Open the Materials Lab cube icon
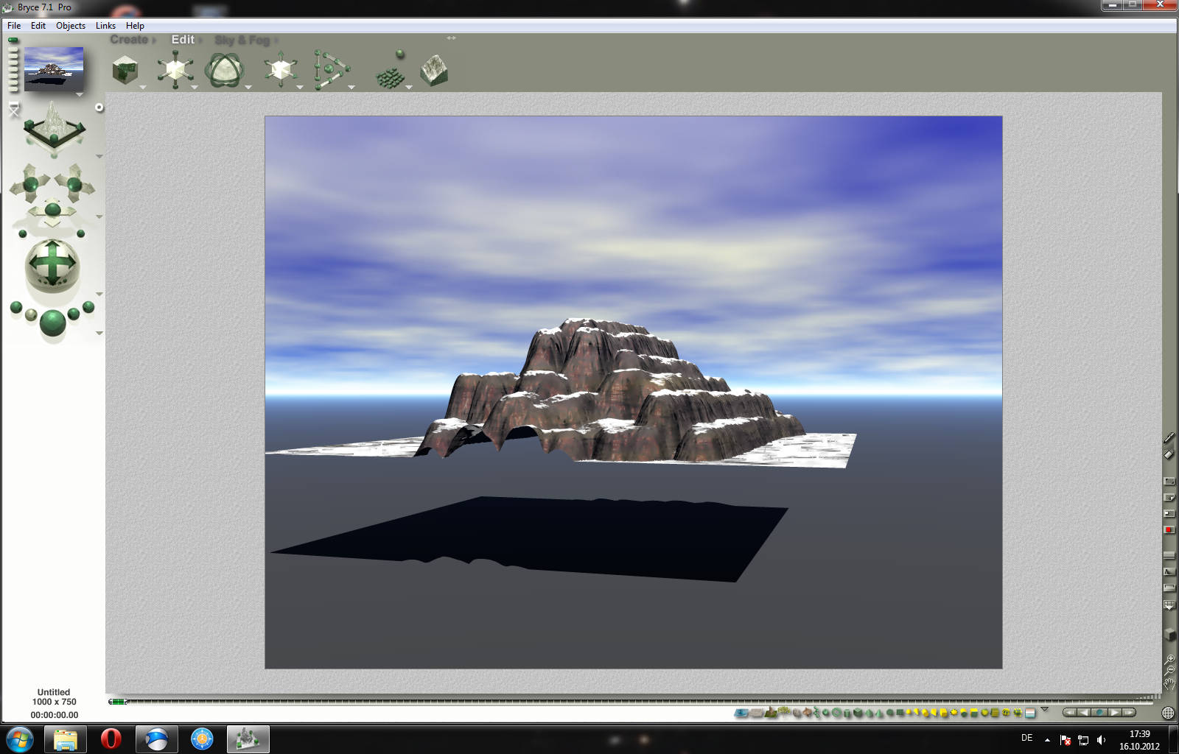1179x754 pixels. [125, 71]
